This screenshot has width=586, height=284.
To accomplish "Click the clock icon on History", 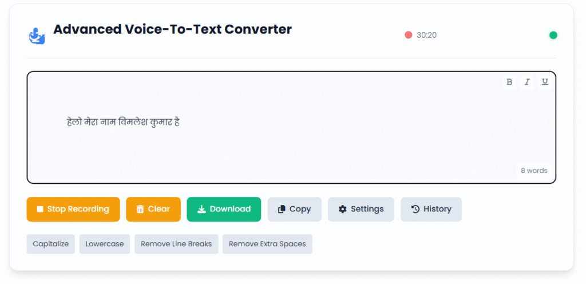I will click(x=415, y=209).
